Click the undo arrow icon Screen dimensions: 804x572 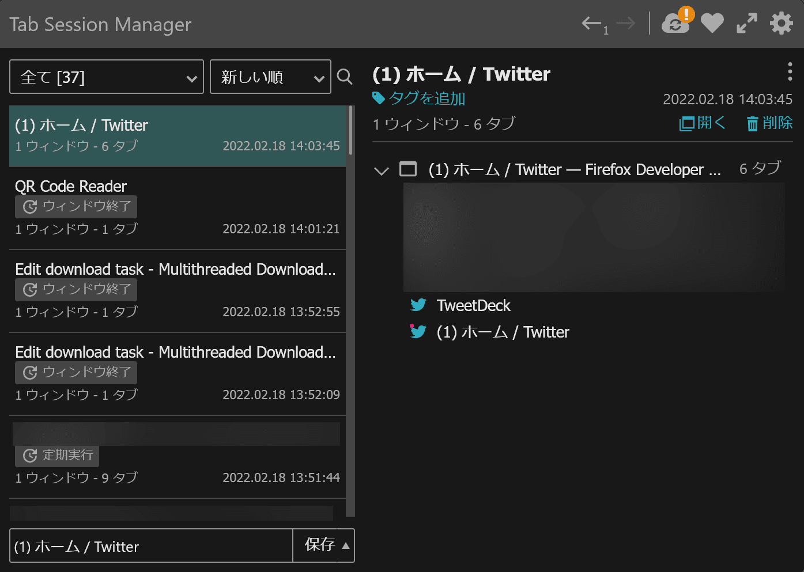tap(592, 24)
